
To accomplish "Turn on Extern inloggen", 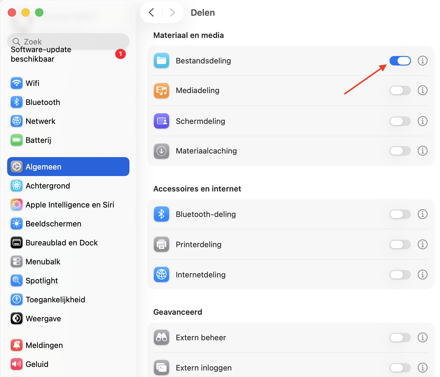I will pyautogui.click(x=400, y=368).
